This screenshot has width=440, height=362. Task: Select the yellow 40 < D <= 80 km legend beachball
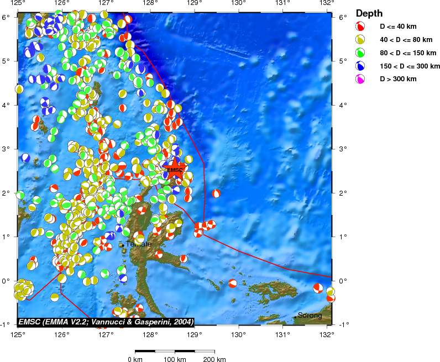[360, 40]
